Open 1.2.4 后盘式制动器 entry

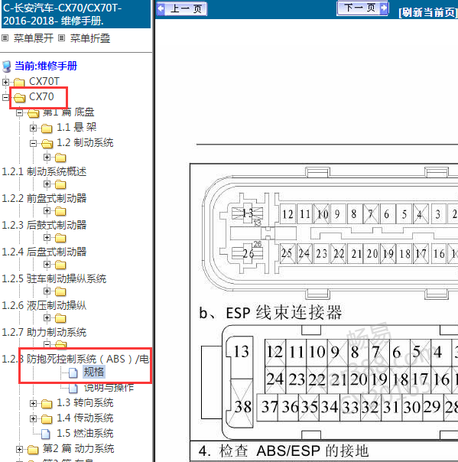tap(44, 252)
